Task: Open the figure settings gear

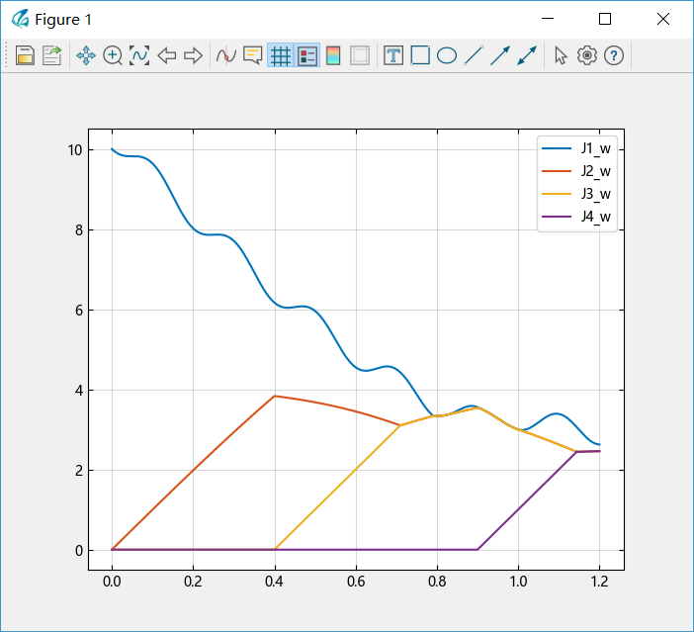Action: coord(587,55)
